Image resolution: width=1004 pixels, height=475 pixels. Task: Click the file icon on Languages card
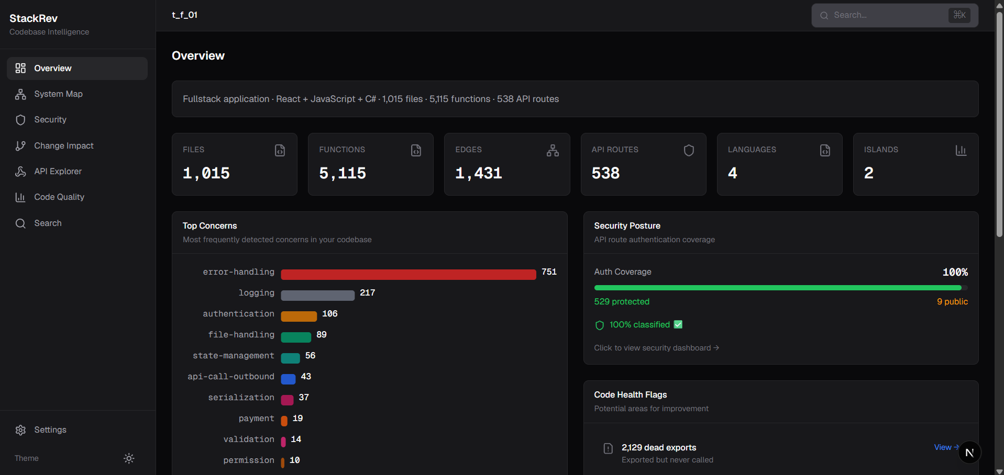point(825,151)
